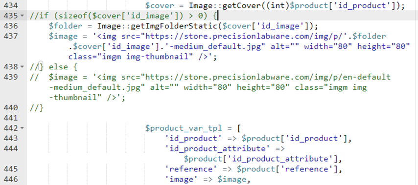Click line number 436 in the gutter
The height and width of the screenshot is (185, 418).
(11, 26)
